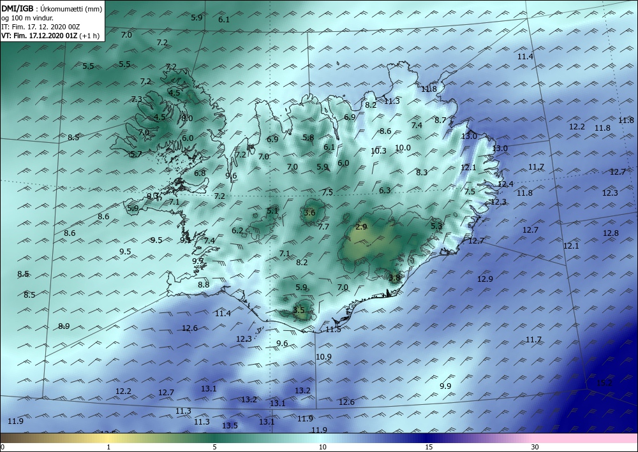Click the 12.8 value on the map
This screenshot has width=638, height=452.
point(611,233)
